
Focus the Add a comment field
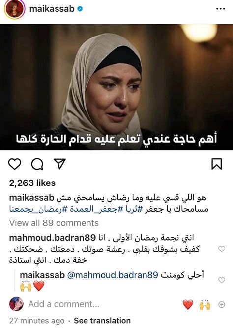pos(64,304)
